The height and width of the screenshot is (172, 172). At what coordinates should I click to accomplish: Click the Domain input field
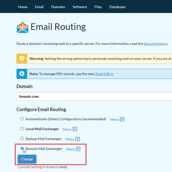click(94, 96)
